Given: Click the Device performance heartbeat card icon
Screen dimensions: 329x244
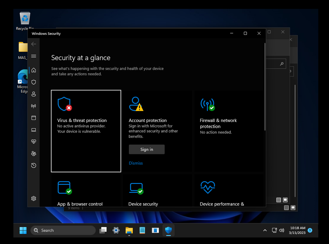Looking at the screenshot, I should coord(208,187).
